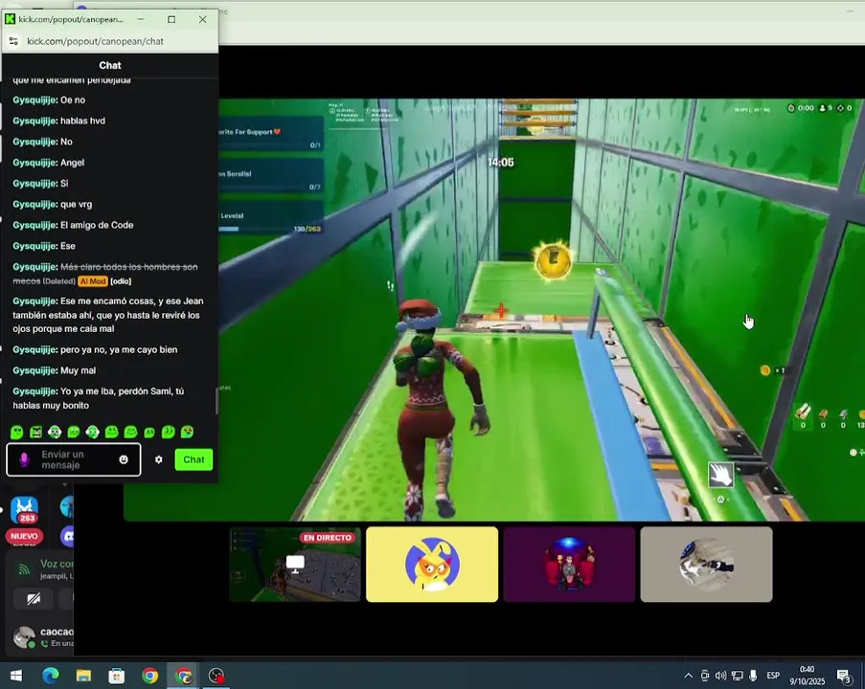Focus the 'Enviar un mensaje' input field
The height and width of the screenshot is (689, 865).
(x=74, y=459)
